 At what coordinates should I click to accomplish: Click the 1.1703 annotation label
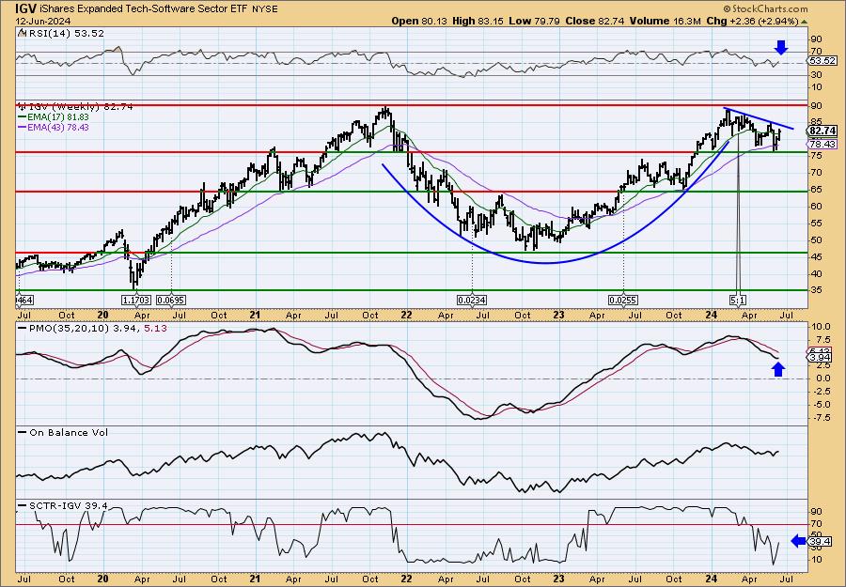click(136, 300)
